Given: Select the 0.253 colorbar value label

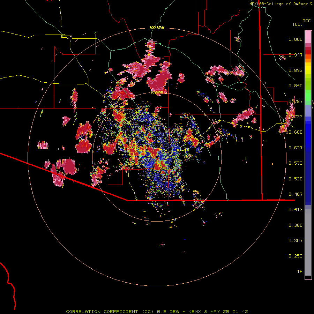Looking at the screenshot, I should 296,256.
